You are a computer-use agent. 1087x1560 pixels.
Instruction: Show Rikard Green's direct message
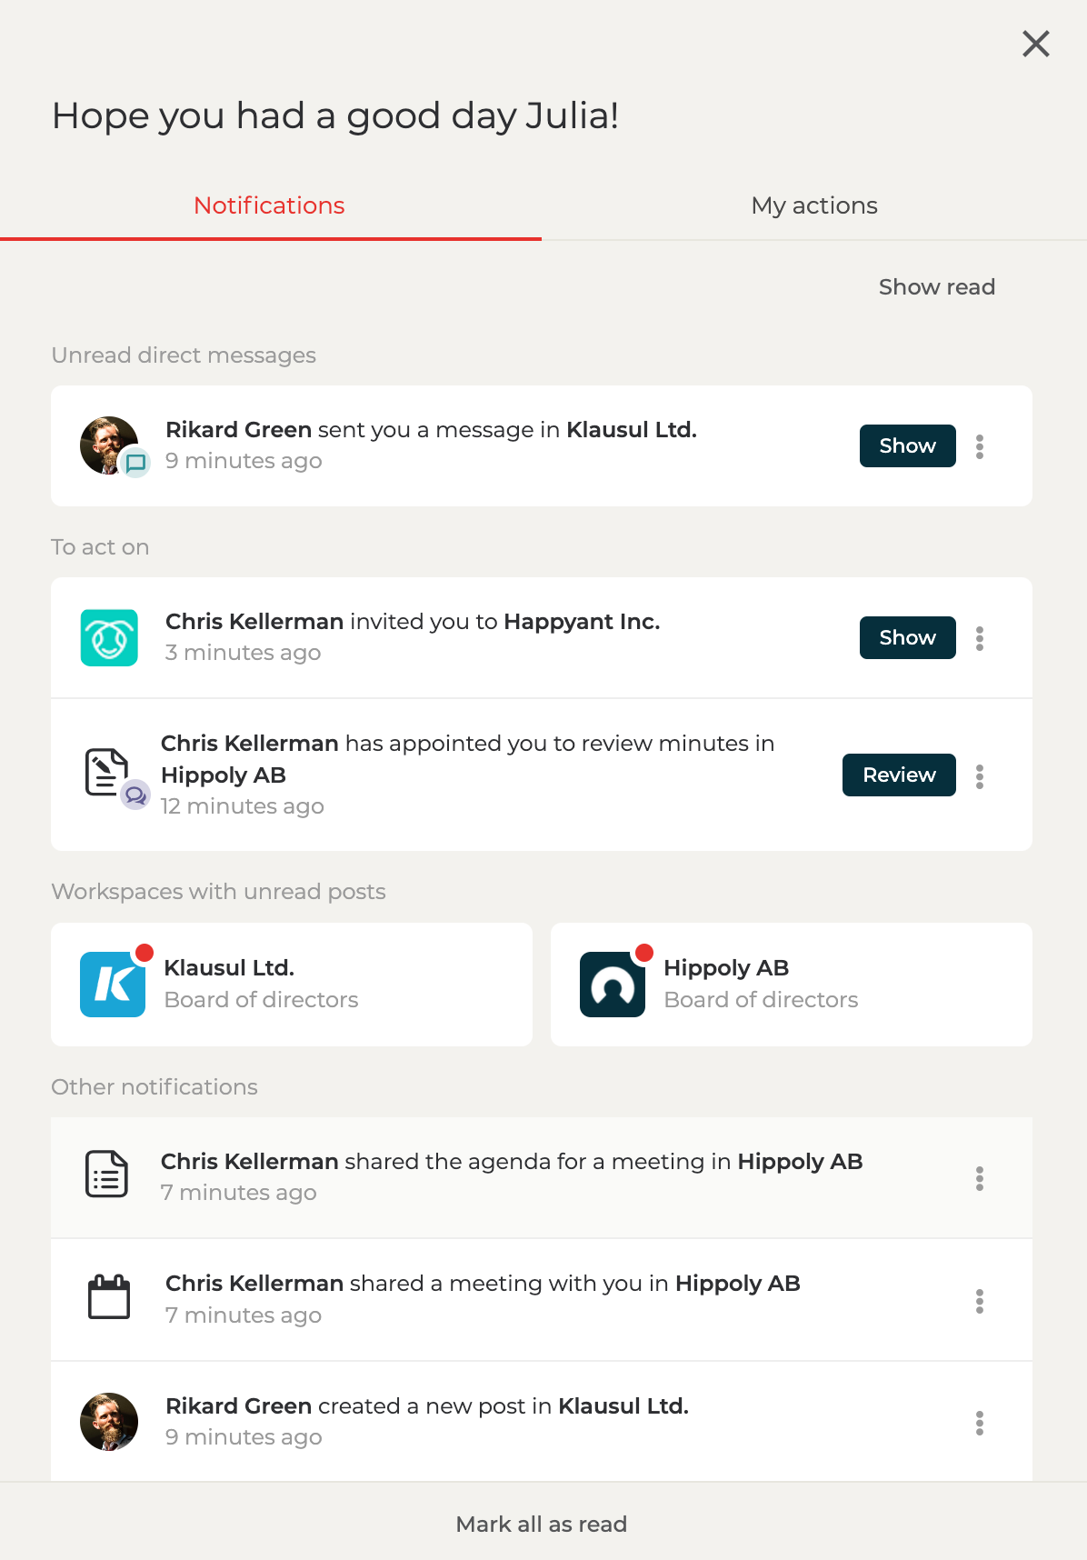coord(907,445)
